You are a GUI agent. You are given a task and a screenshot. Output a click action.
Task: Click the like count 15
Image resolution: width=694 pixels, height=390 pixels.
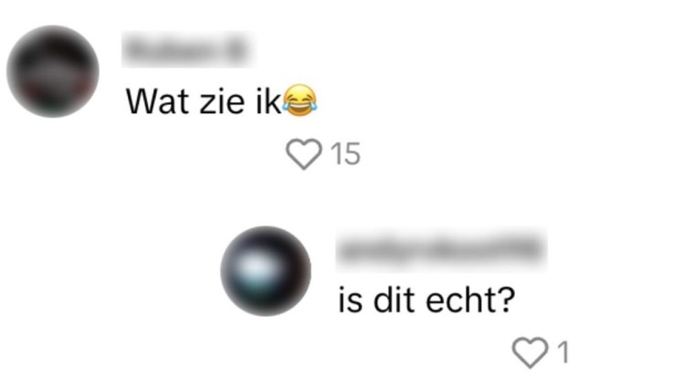tap(346, 154)
